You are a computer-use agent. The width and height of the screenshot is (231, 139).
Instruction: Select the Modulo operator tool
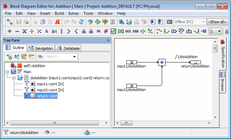pos(39,31)
